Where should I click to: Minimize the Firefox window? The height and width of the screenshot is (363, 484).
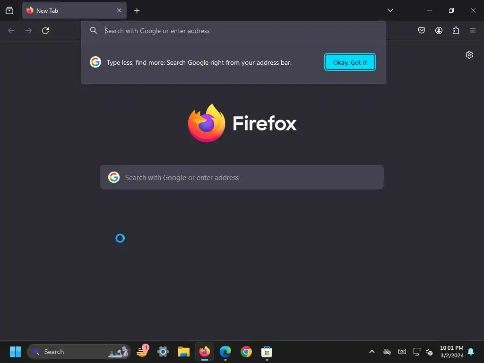pos(429,10)
